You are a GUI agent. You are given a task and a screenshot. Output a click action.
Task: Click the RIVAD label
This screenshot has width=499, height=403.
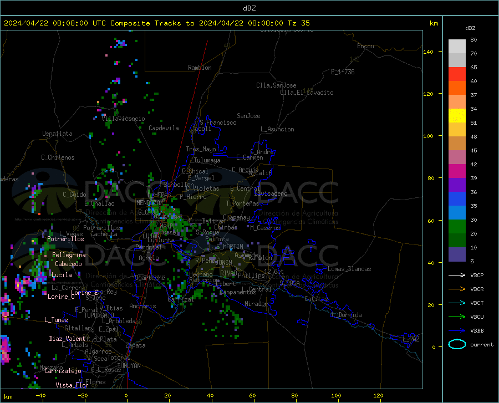(x=228, y=273)
